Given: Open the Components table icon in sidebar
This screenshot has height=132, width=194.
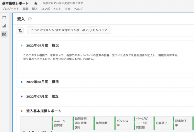Looking at the screenshot, I should 4,34.
